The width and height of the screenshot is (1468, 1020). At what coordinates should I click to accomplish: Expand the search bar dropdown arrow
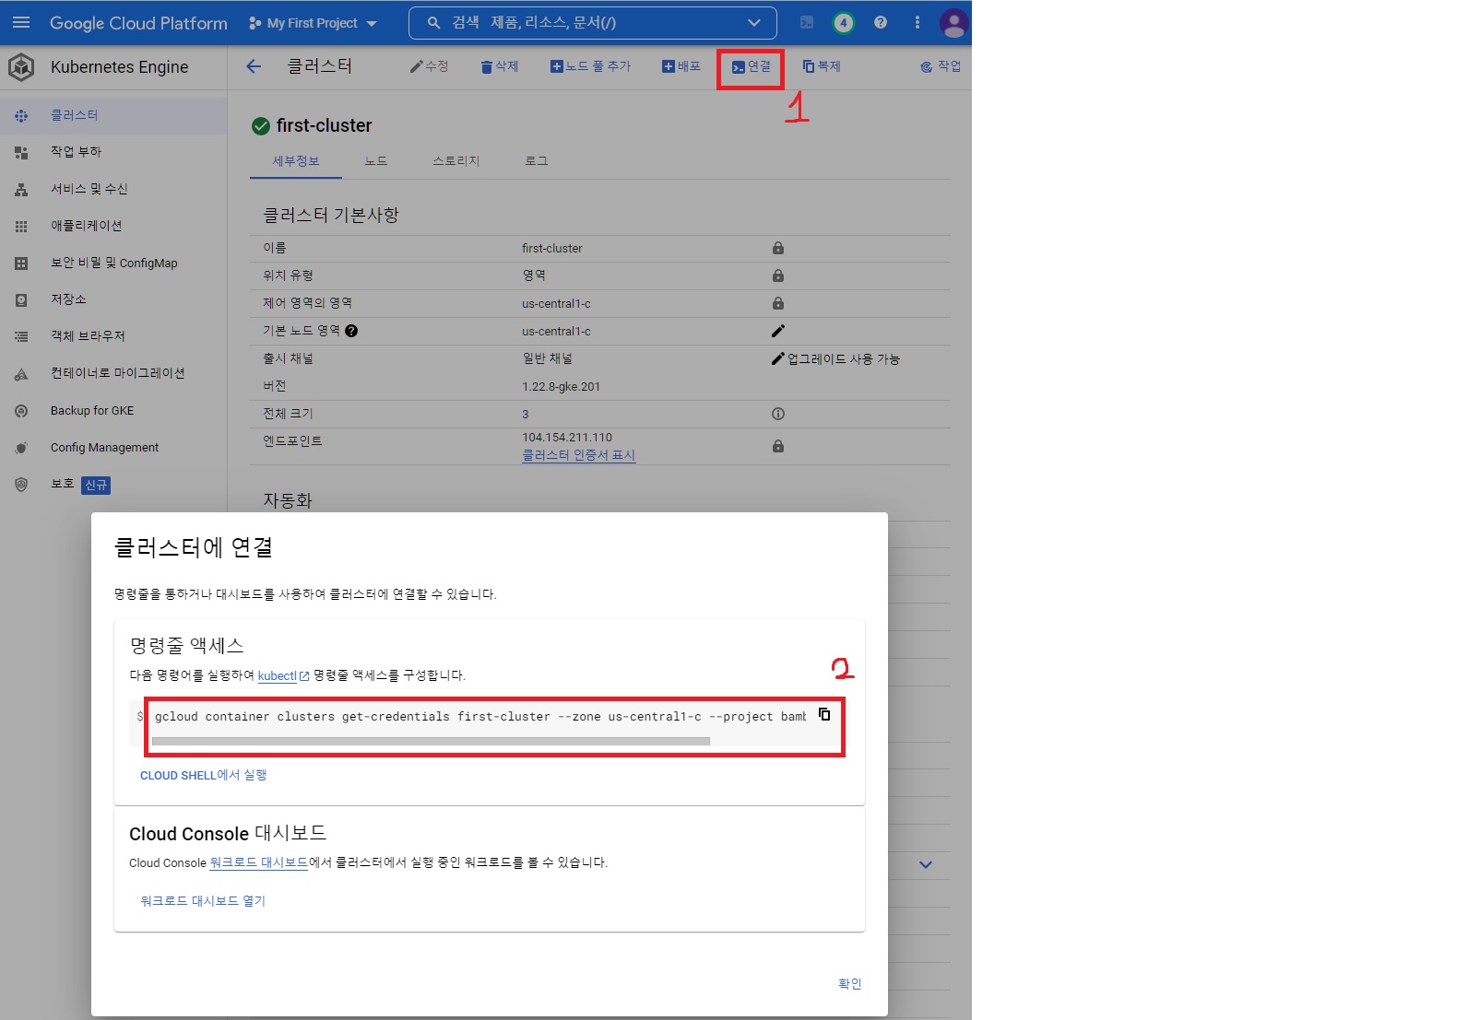753,23
